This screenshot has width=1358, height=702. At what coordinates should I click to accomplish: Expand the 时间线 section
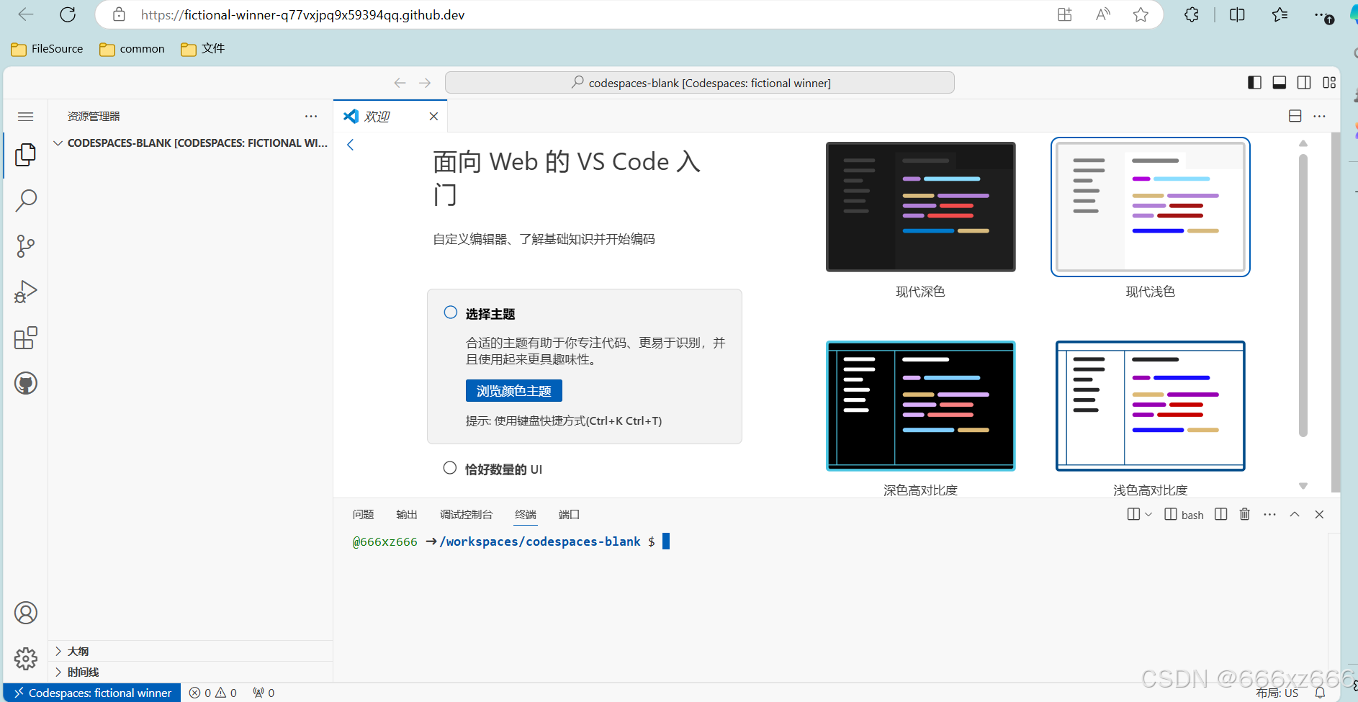190,672
